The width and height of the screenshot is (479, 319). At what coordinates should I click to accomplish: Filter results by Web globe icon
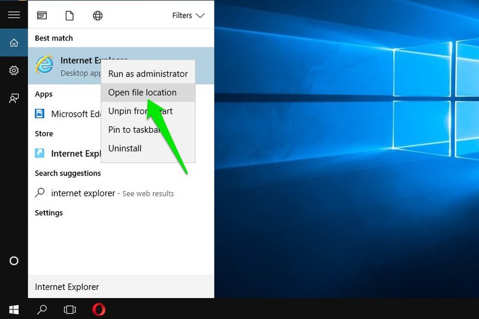[98, 16]
